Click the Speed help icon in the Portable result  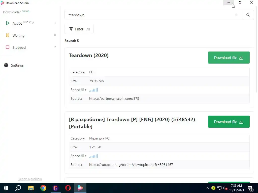(x=83, y=156)
